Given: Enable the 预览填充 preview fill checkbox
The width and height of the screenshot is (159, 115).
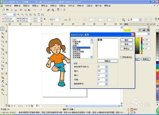Looking at the screenshot, I should point(121,57).
